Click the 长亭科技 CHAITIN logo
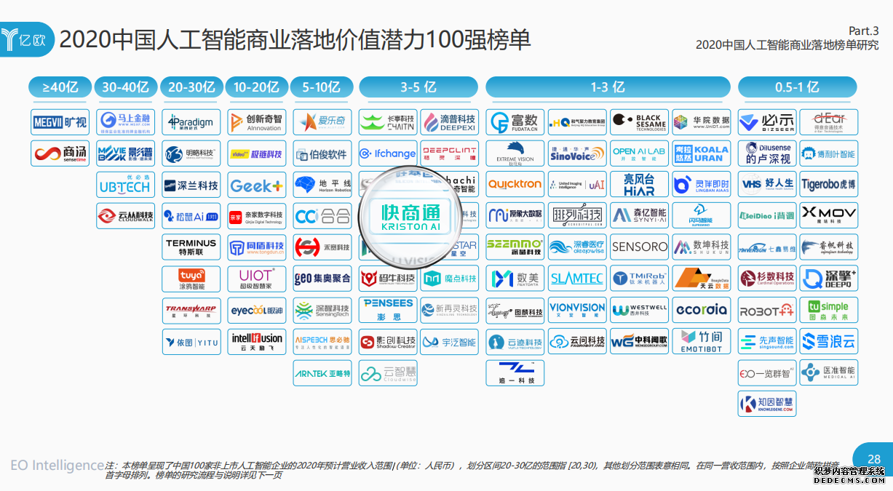The height and width of the screenshot is (491, 893). point(388,122)
